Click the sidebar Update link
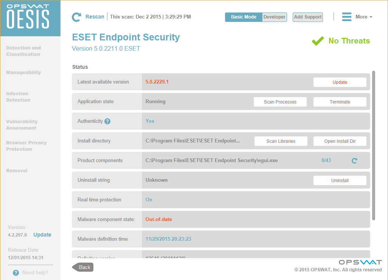 pos(42,235)
